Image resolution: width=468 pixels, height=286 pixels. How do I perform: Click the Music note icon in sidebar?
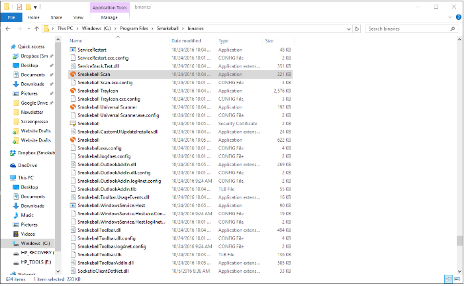(16, 216)
